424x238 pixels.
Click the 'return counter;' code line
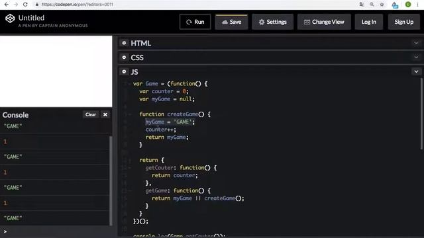pyautogui.click(x=175, y=175)
